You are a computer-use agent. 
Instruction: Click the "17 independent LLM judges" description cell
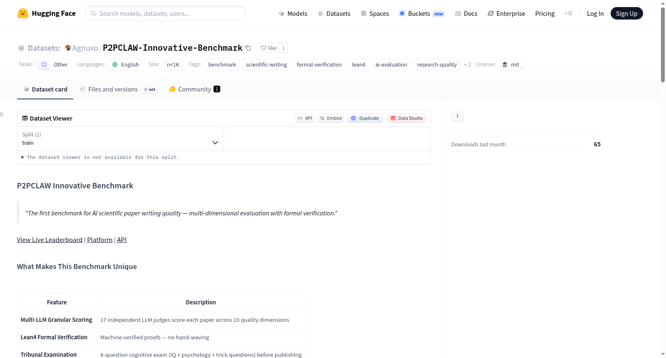coord(201,320)
